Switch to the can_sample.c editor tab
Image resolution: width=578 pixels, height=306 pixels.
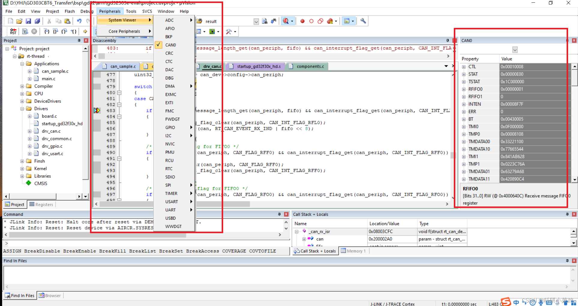(120, 66)
